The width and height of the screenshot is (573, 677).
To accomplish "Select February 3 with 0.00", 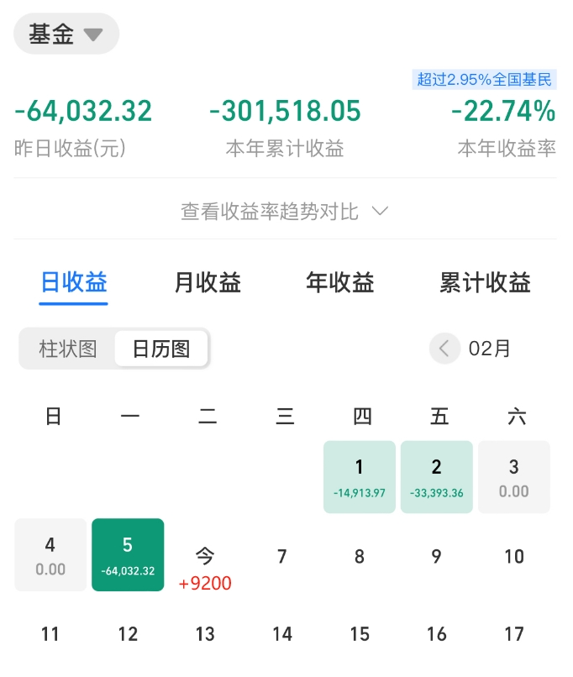I will (514, 477).
